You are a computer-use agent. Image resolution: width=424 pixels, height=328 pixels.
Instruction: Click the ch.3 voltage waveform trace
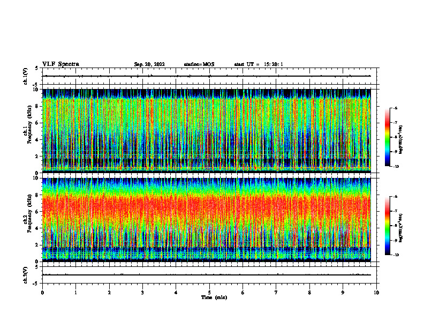206,275
